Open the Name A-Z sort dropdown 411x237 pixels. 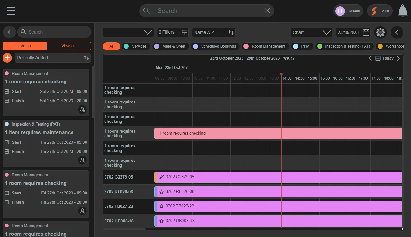[x=214, y=32]
